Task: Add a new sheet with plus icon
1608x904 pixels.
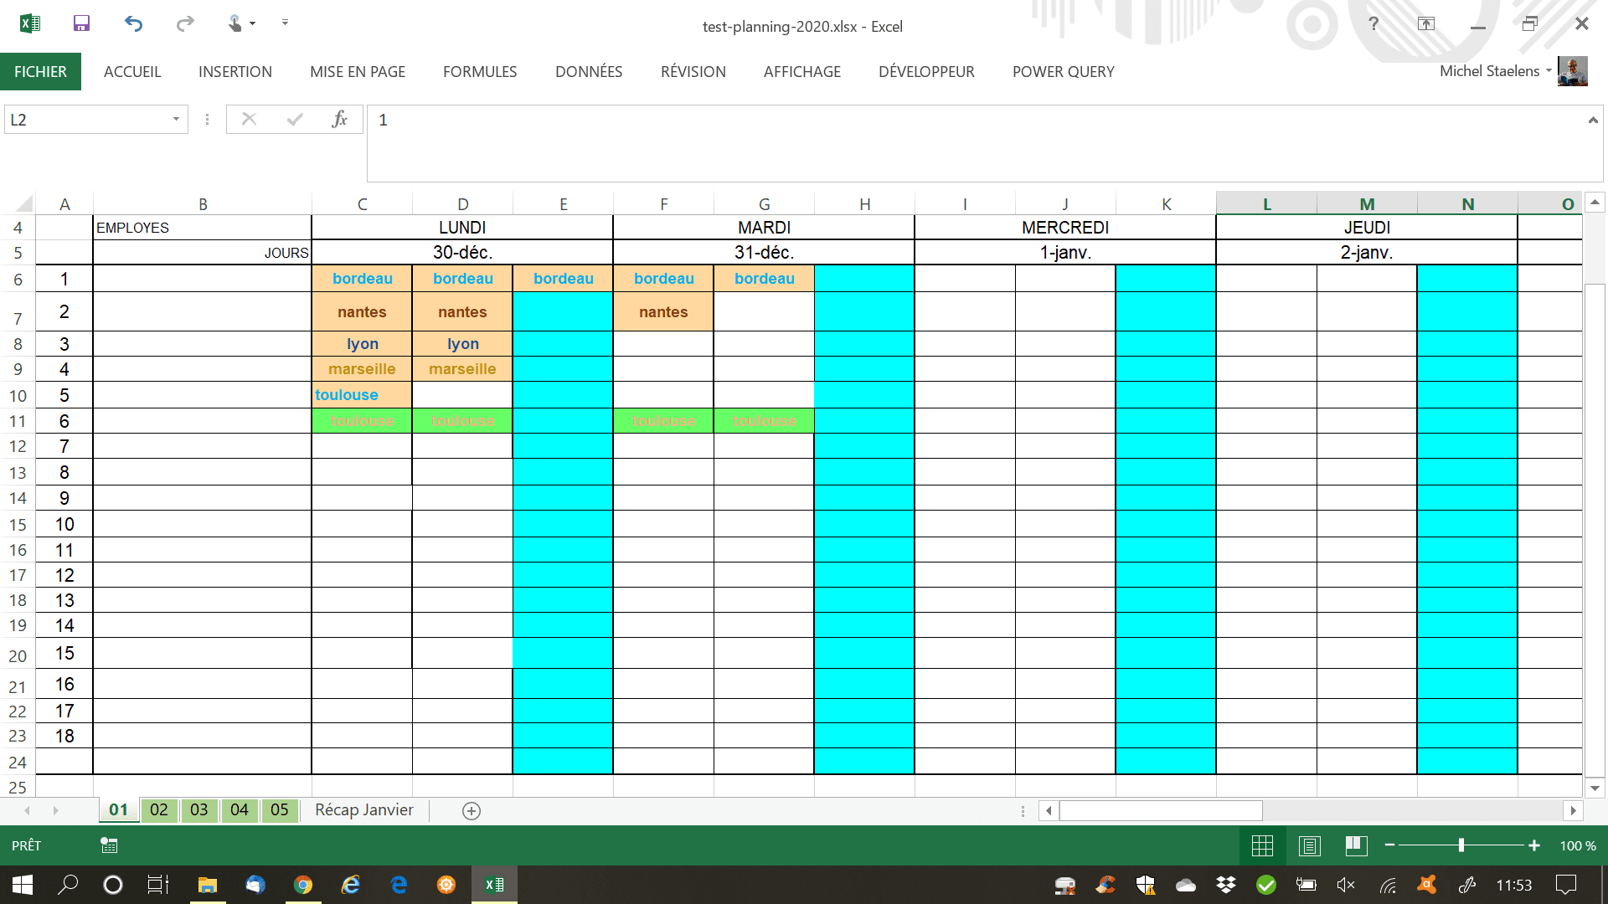Action: [472, 810]
